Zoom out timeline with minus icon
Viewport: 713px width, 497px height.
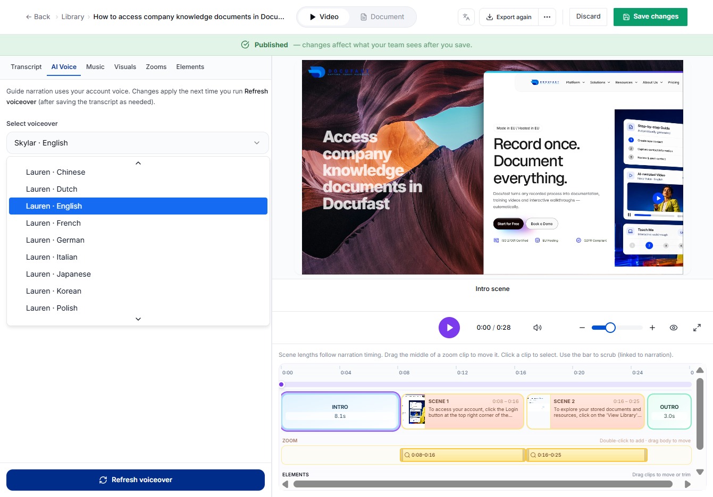[582, 328]
